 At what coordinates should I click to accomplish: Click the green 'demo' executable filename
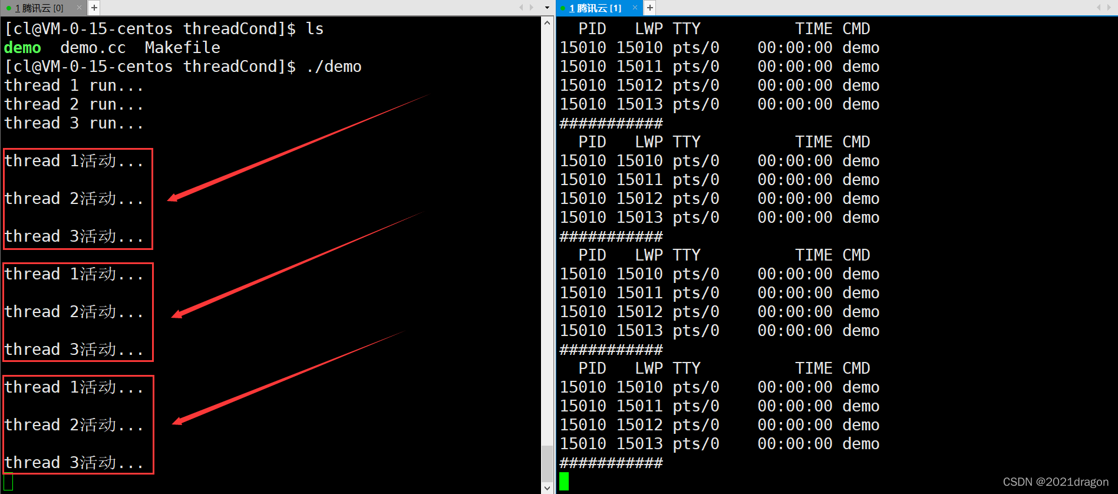pos(22,48)
